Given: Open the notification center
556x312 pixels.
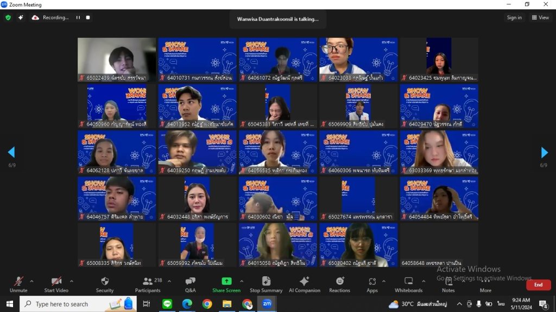Looking at the screenshot, I should tap(543, 304).
